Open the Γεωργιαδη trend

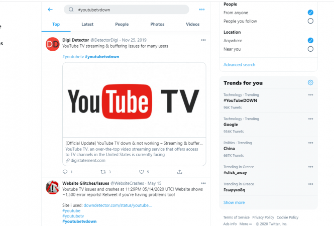pyautogui.click(x=268, y=187)
